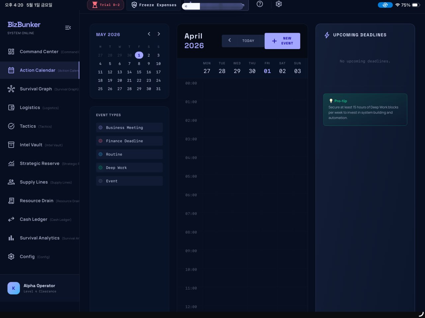This screenshot has width=425, height=318.
Task: Click the 09:00 time label
Action: pyautogui.click(x=191, y=251)
